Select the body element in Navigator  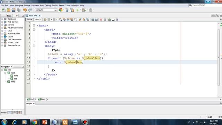pos(13,82)
